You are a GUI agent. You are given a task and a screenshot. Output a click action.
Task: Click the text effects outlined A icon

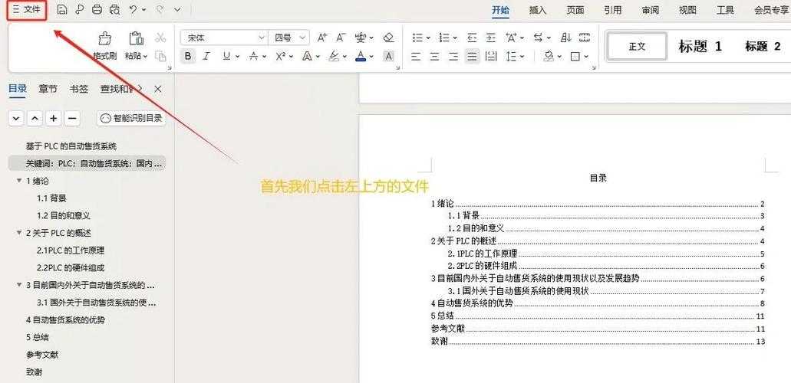click(x=307, y=57)
